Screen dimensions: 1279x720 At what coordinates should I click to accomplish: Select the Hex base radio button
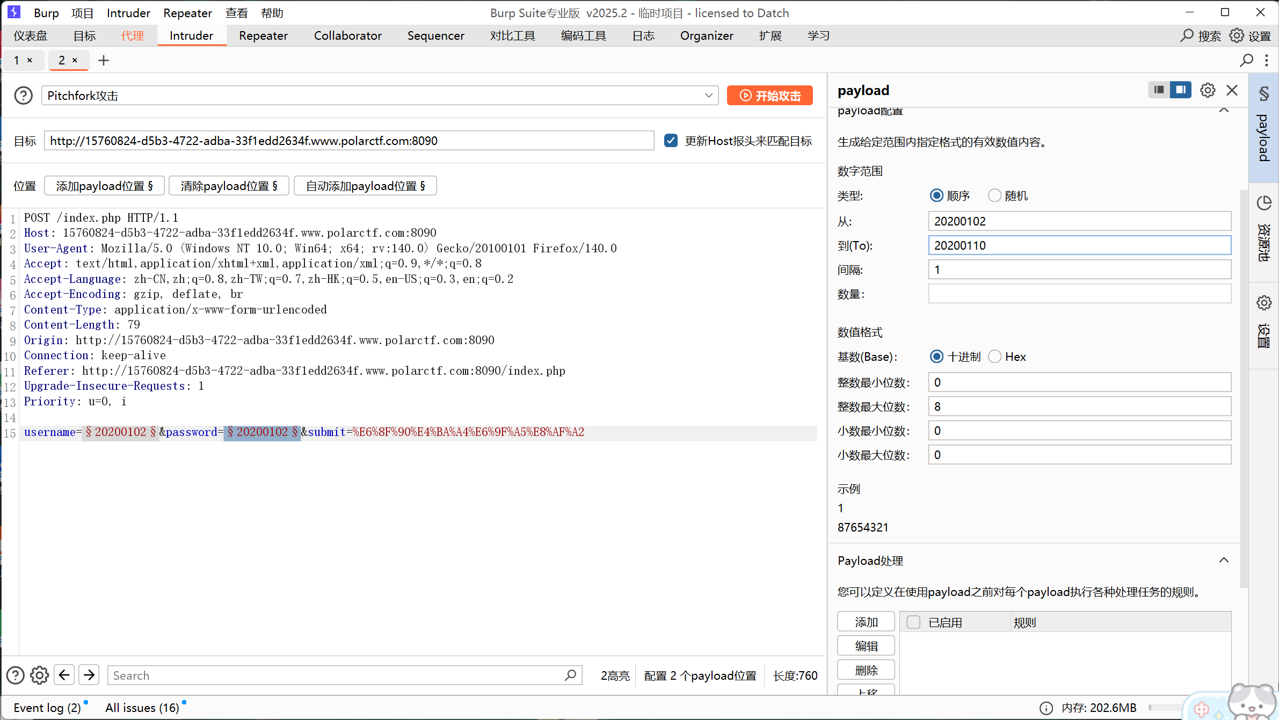[x=994, y=357]
